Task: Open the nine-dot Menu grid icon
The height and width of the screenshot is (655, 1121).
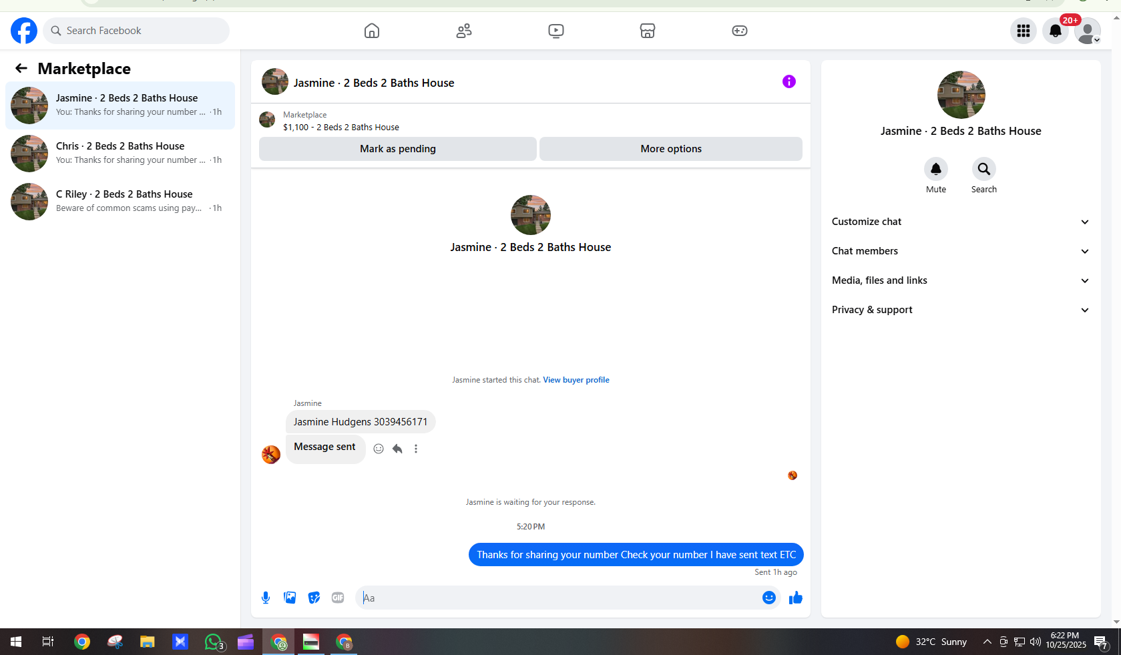Action: tap(1024, 31)
